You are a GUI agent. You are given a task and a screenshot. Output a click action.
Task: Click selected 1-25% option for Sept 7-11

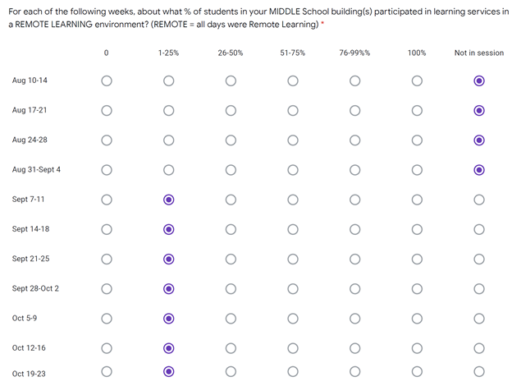tap(168, 200)
